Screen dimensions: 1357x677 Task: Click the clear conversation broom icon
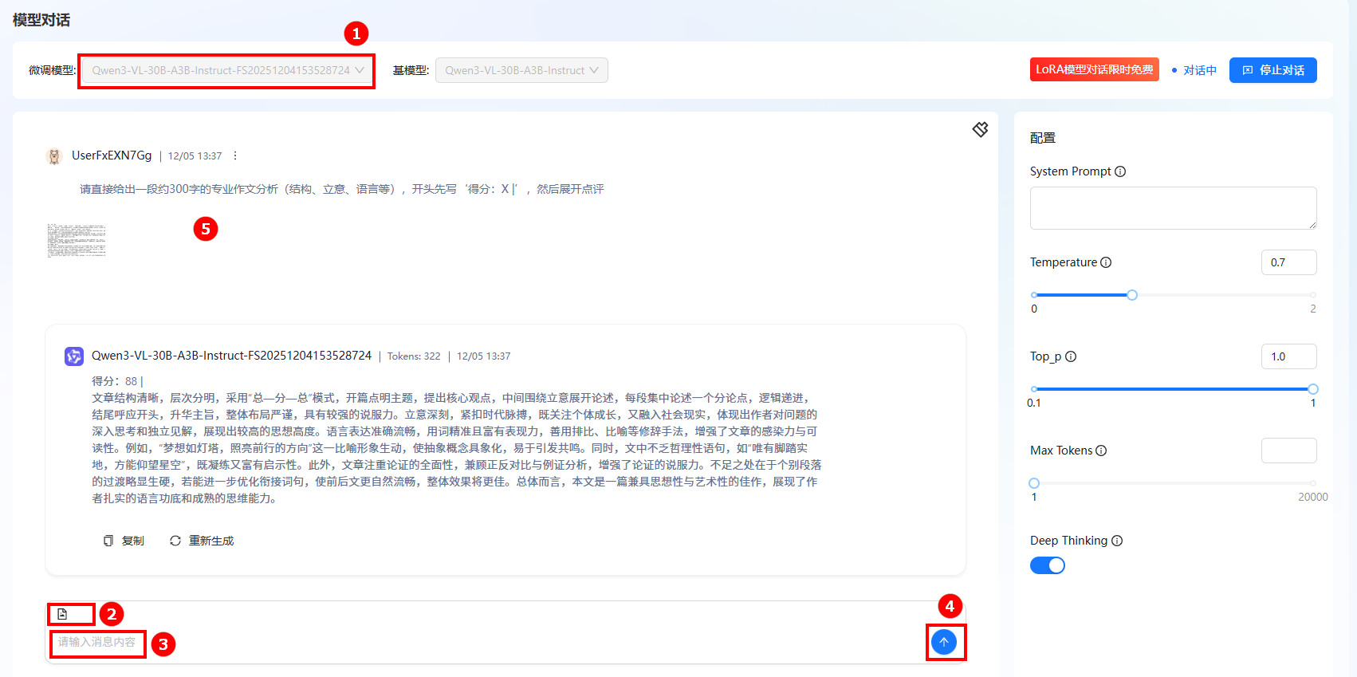[x=980, y=129]
